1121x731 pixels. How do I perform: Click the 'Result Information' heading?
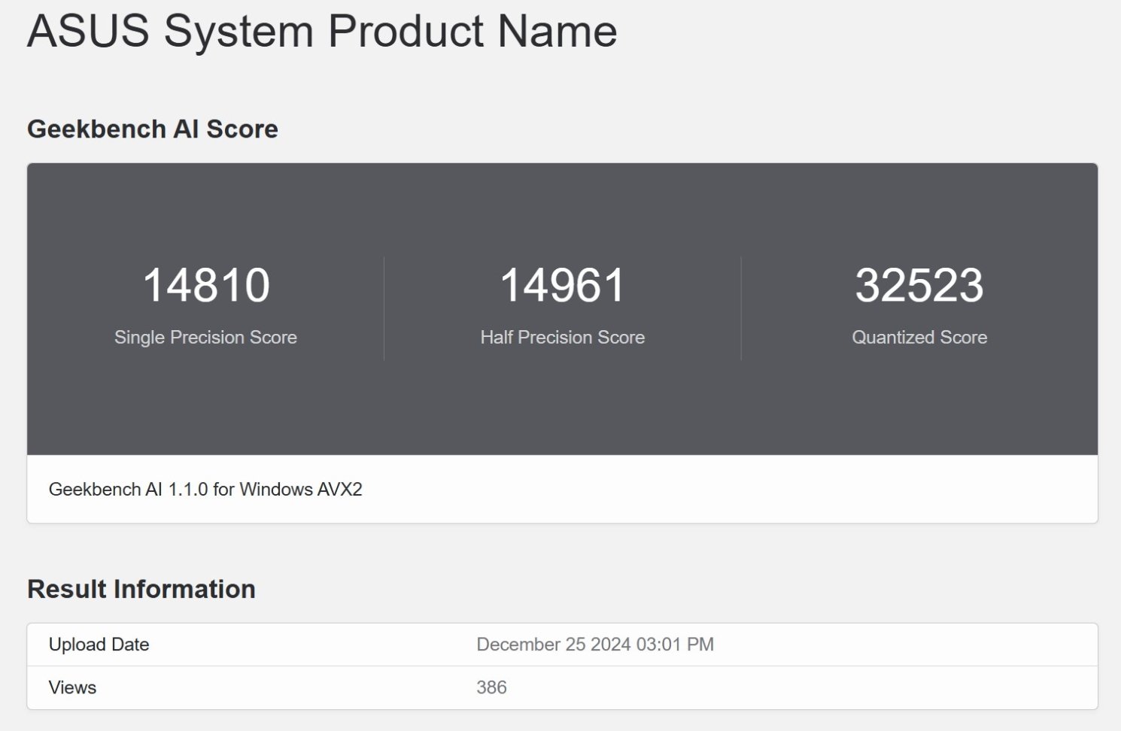coord(141,589)
